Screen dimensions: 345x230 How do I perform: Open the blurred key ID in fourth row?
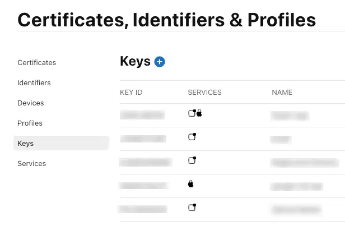pyautogui.click(x=143, y=185)
